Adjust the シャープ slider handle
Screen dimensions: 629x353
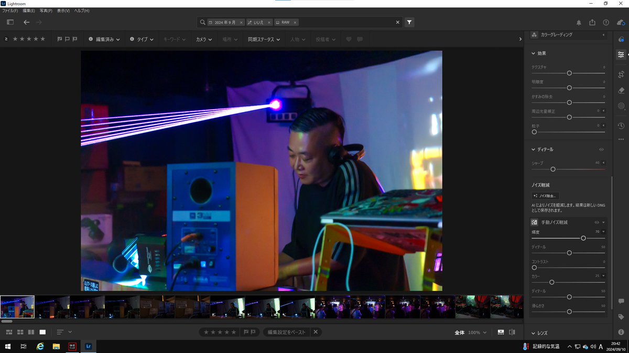pyautogui.click(x=553, y=169)
